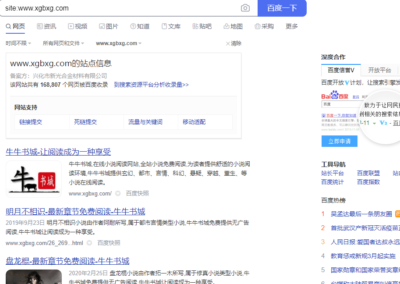The image size is (400, 284).
Task: Click the 备案方 text 兴化市新光合金材料有限公司
Action: click(x=70, y=76)
